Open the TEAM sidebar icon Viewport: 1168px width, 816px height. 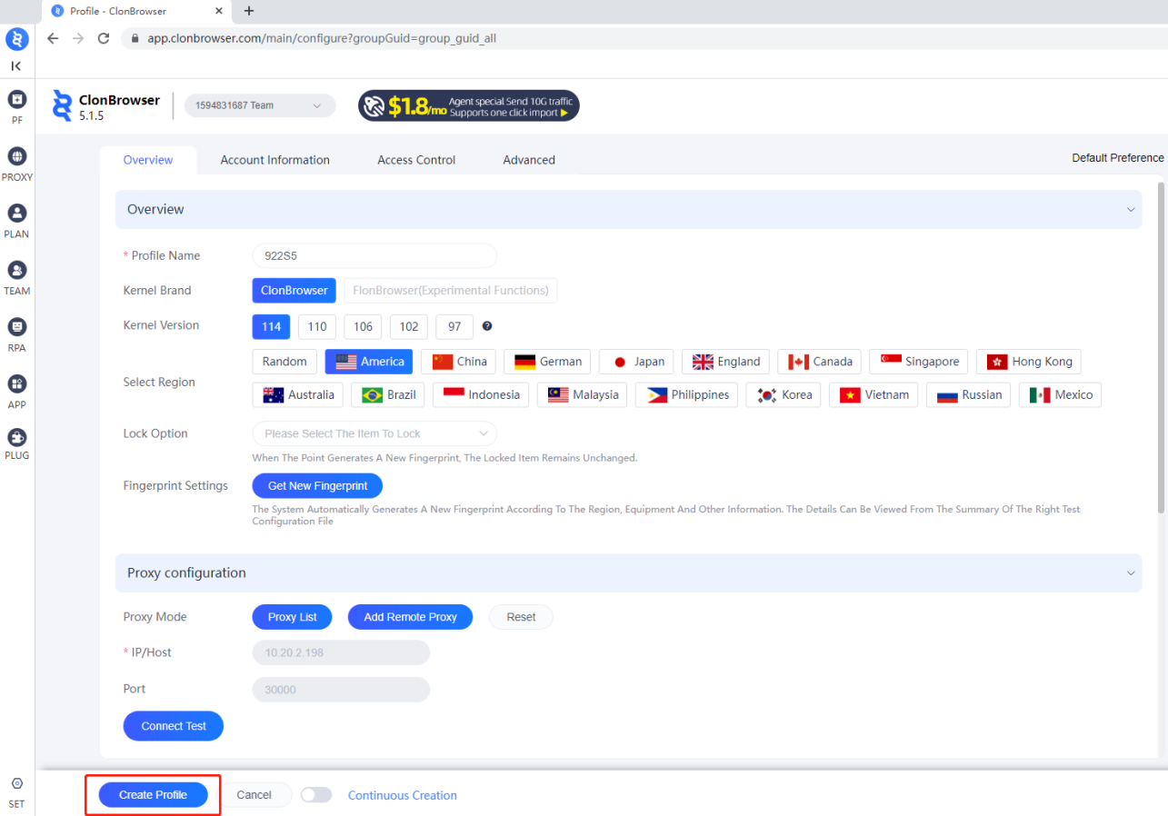tap(16, 271)
